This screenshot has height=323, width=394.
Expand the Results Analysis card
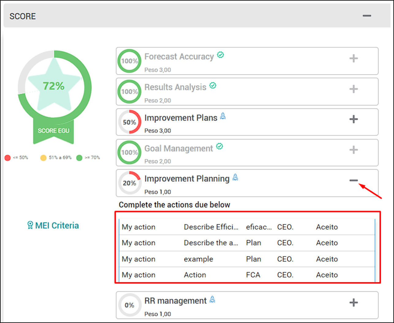pos(354,89)
